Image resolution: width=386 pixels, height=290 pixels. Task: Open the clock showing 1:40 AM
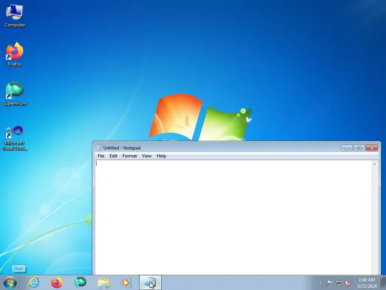click(367, 283)
